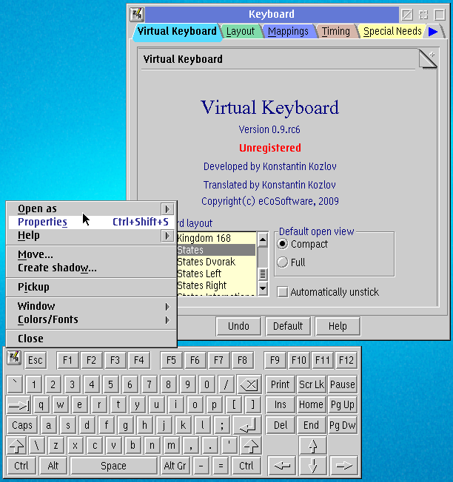Switch to the Timing tab

336,31
